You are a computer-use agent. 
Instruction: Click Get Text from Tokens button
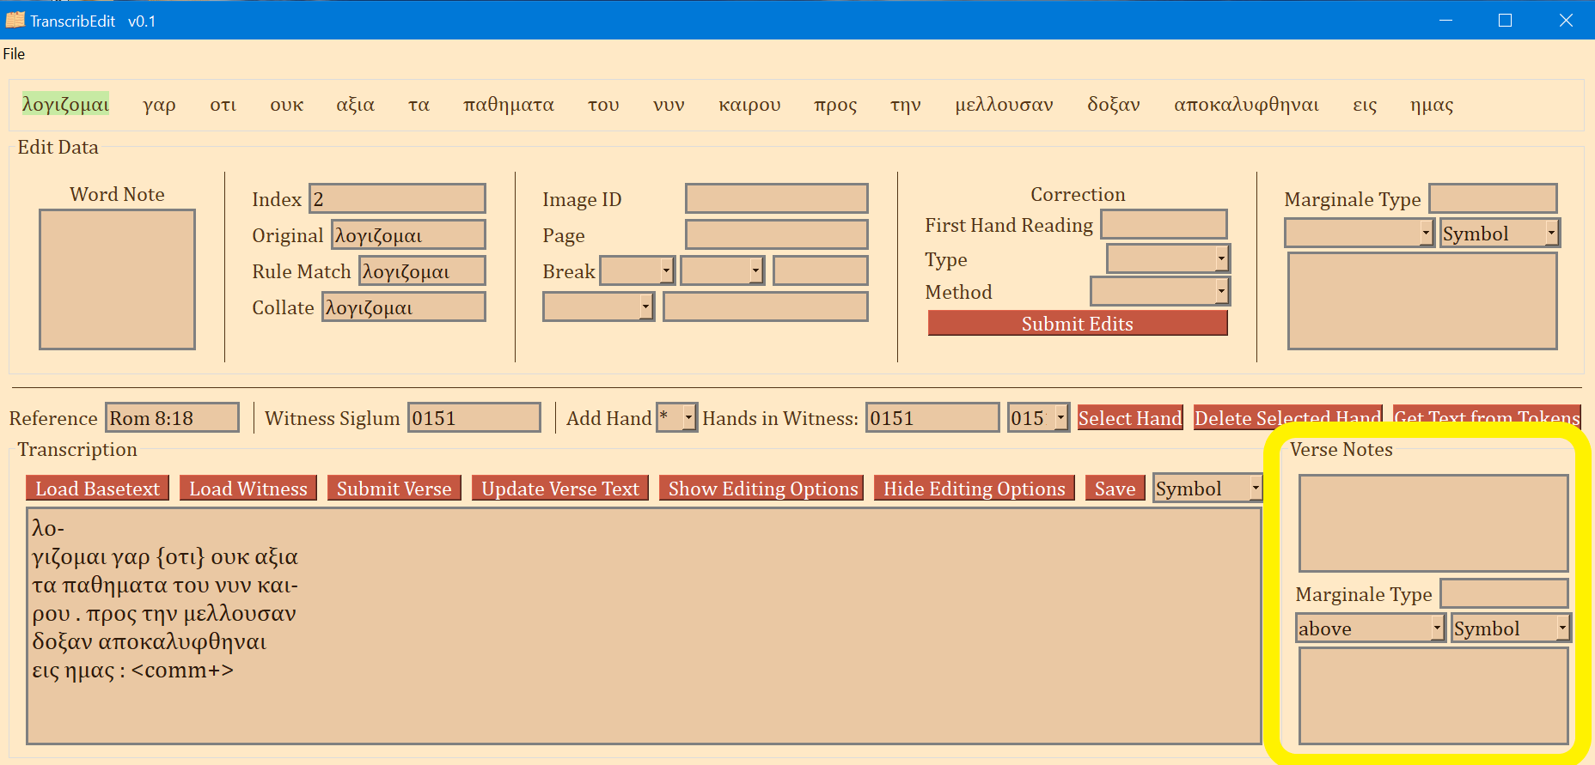click(x=1487, y=417)
